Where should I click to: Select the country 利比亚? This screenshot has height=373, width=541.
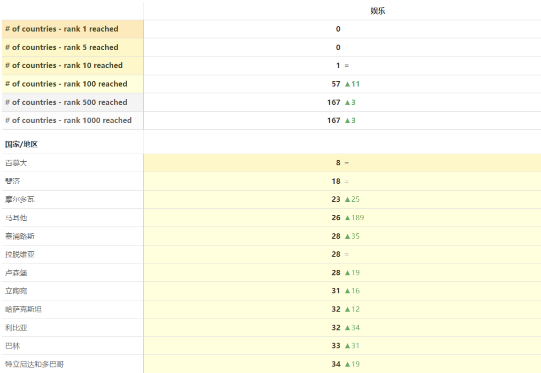(x=16, y=327)
